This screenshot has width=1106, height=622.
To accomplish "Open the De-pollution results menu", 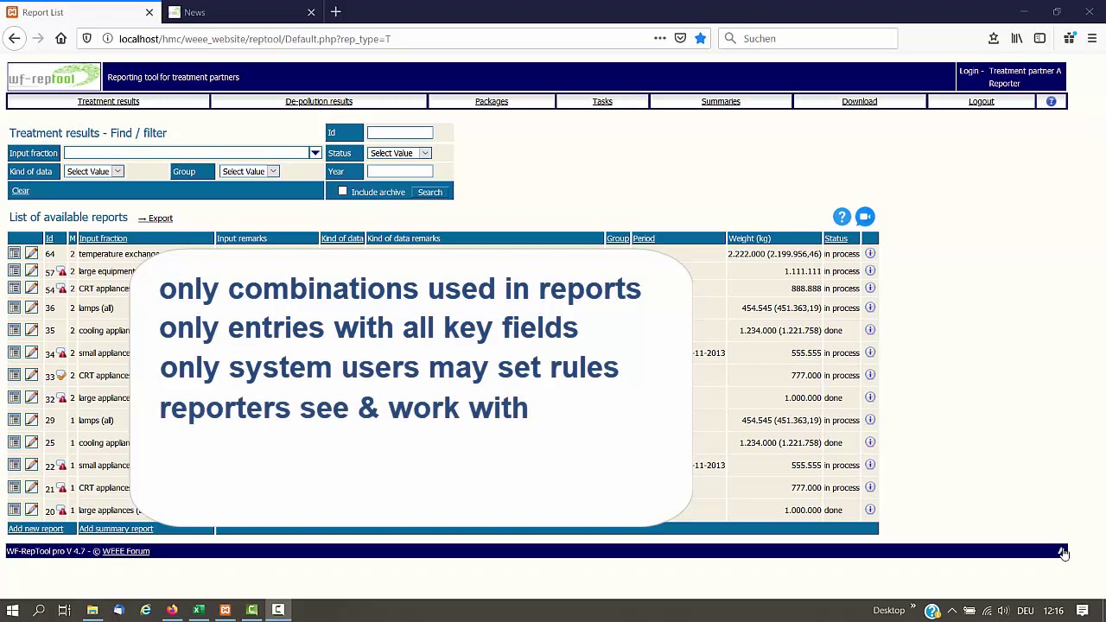I will coord(319,101).
